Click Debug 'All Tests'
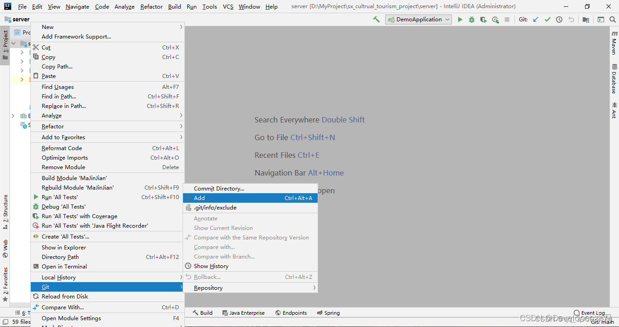 tap(107, 207)
